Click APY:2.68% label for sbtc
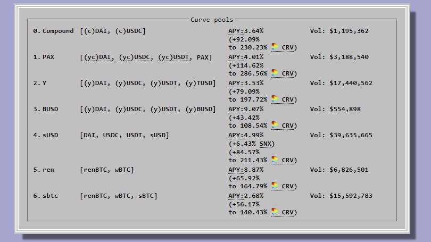The height and width of the screenshot is (242, 431). (x=246, y=196)
